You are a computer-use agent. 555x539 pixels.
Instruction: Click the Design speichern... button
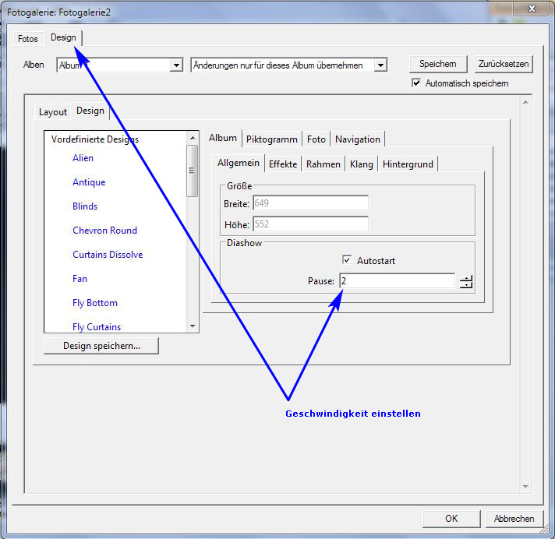pyautogui.click(x=101, y=346)
